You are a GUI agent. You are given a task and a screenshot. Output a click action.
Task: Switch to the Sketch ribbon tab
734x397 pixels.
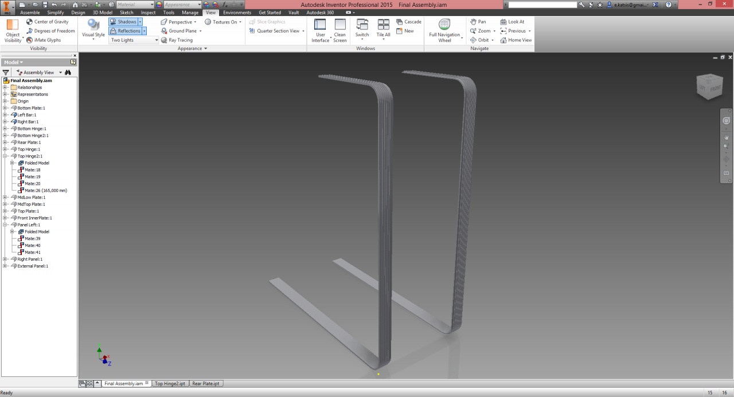pyautogui.click(x=126, y=13)
